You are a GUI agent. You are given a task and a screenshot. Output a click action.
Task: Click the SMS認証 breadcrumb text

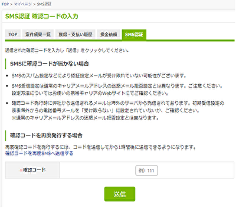[44, 4]
